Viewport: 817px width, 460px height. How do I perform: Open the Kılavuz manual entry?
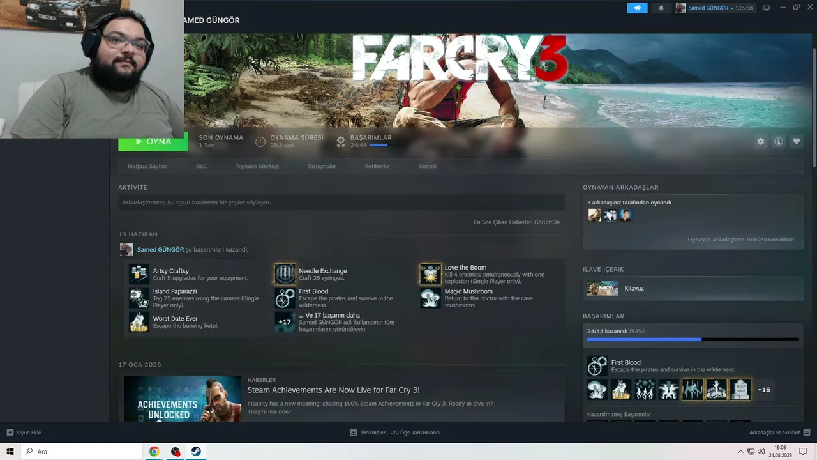[693, 288]
